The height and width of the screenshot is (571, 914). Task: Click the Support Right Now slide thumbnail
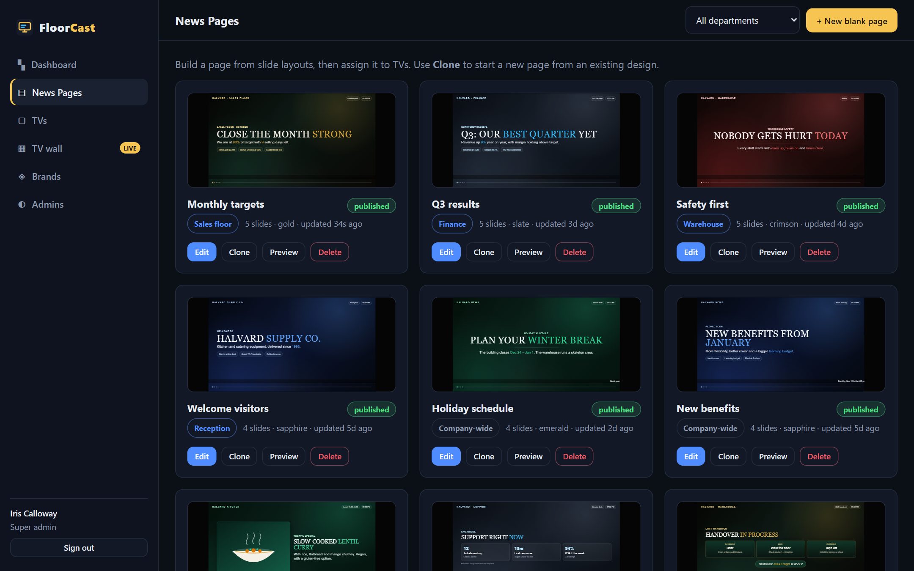[536, 536]
